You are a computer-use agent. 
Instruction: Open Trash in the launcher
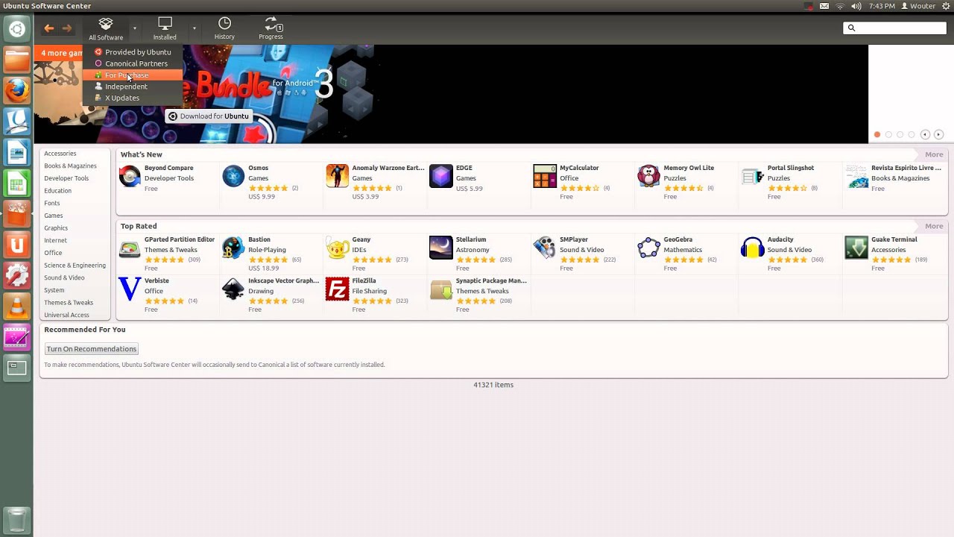16,519
